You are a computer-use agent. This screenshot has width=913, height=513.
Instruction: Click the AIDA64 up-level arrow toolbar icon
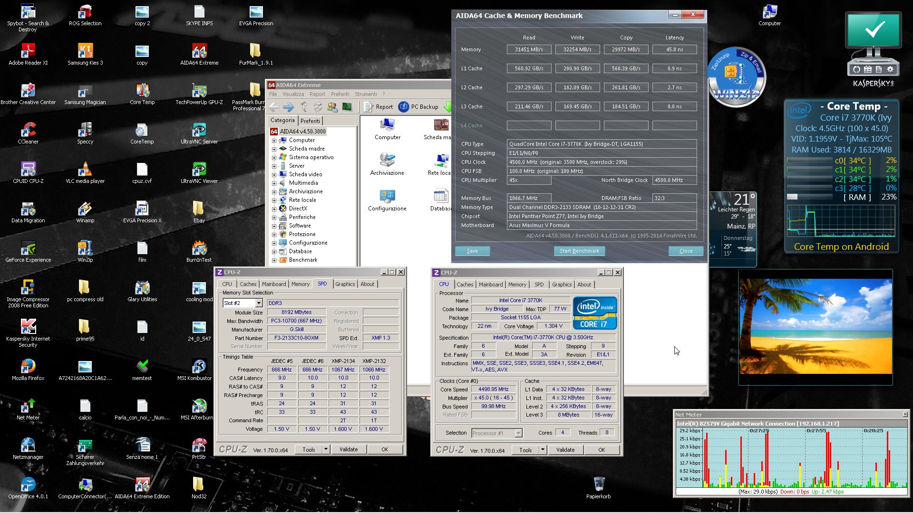[x=304, y=107]
